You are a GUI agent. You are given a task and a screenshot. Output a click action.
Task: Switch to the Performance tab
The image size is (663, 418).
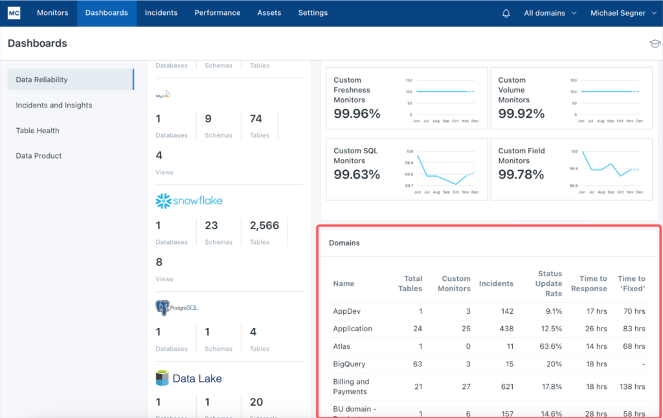[218, 13]
